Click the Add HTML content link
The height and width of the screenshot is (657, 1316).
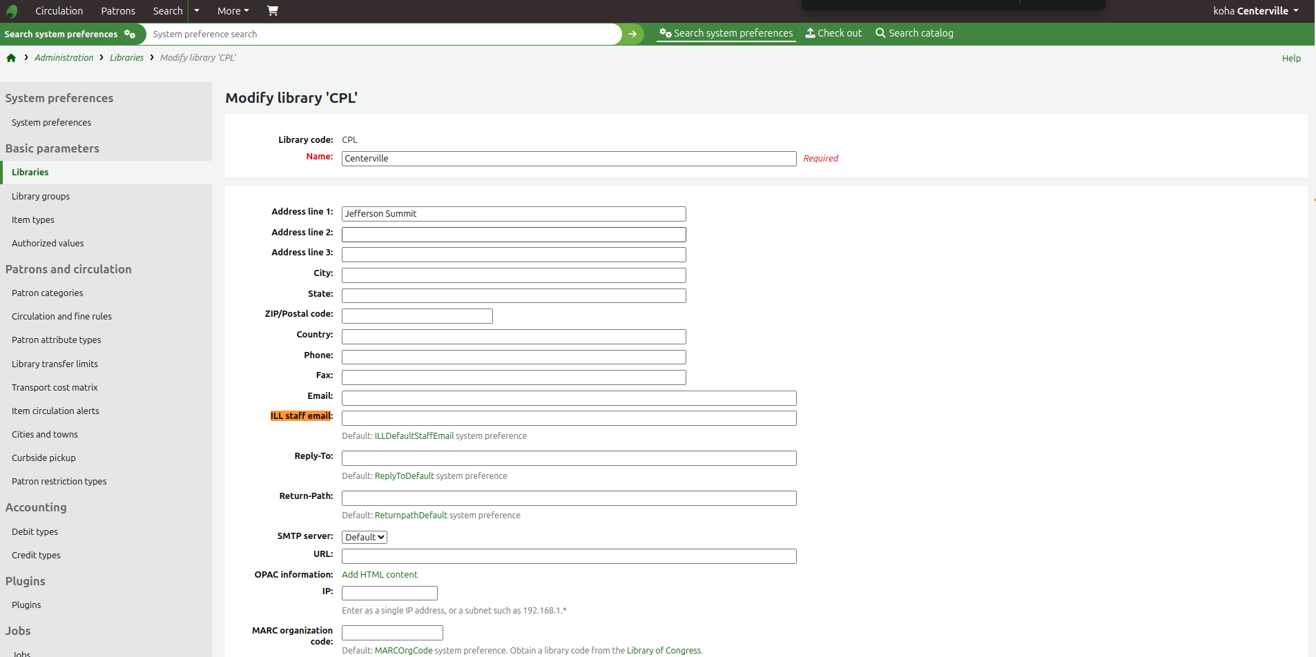[x=380, y=574]
